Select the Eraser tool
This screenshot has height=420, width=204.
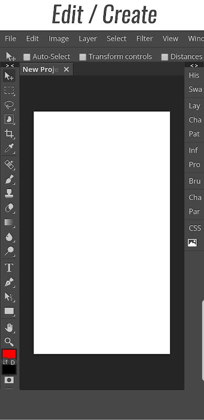tap(9, 208)
